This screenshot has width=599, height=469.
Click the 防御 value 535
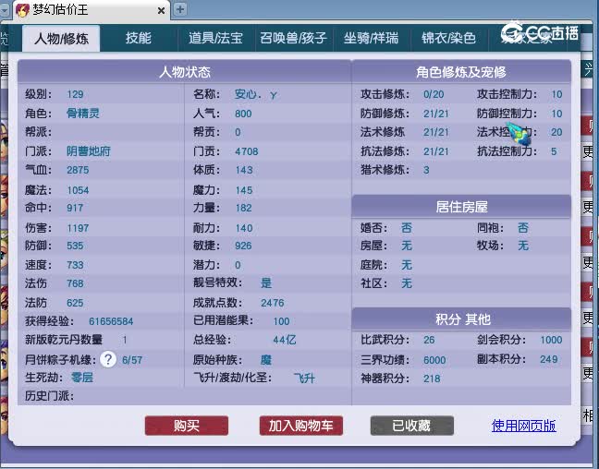pos(75,246)
